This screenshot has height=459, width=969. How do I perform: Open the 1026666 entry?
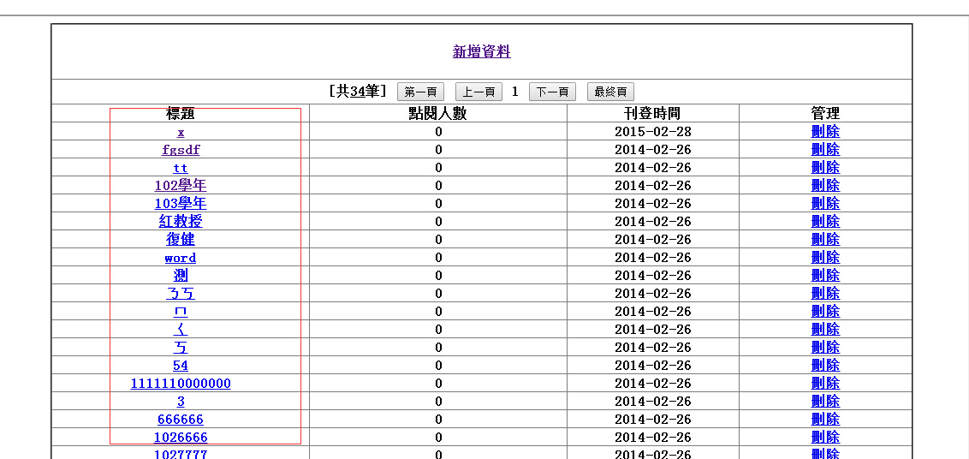tap(181, 438)
